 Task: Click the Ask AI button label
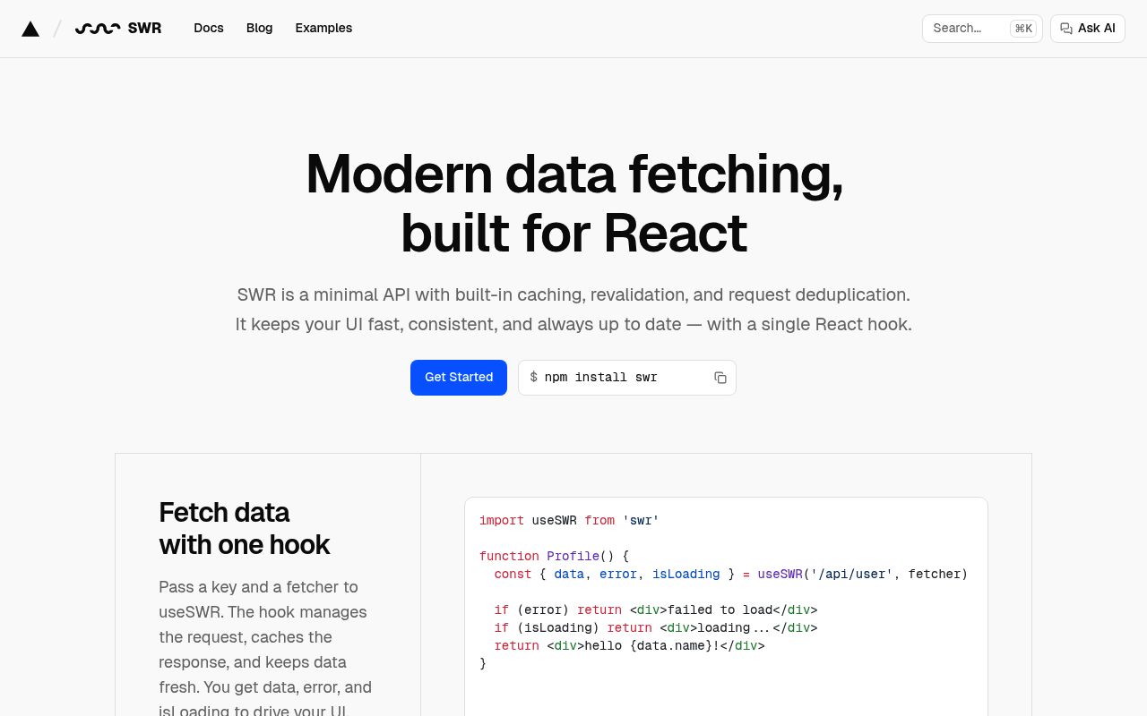(1096, 29)
